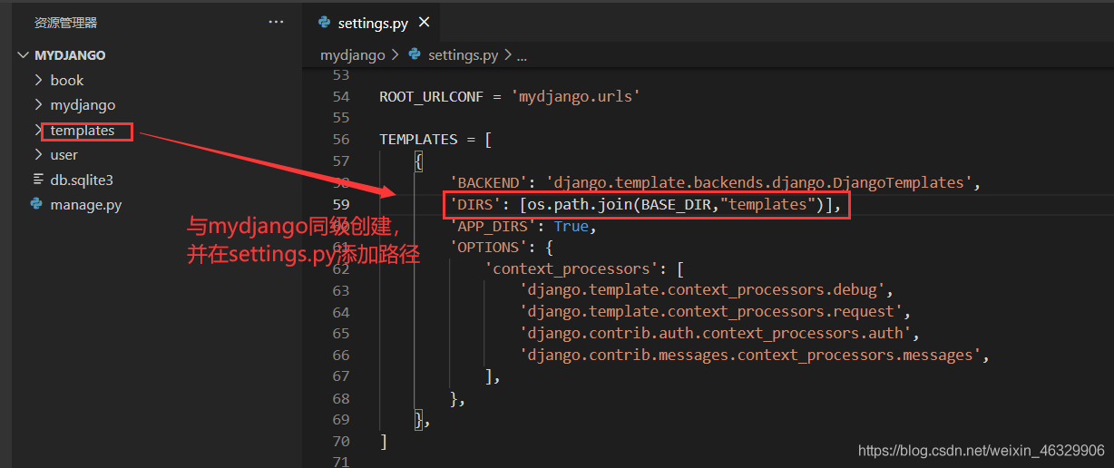Click the 资源管理器 explorer panel title
1114x468 pixels.
coord(65,23)
